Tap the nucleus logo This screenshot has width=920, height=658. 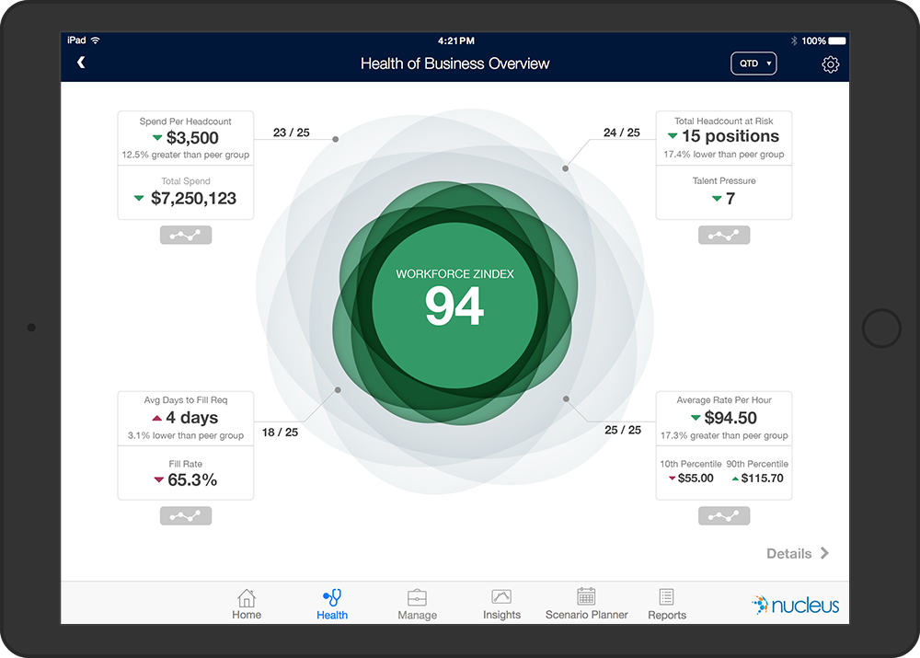click(x=796, y=605)
